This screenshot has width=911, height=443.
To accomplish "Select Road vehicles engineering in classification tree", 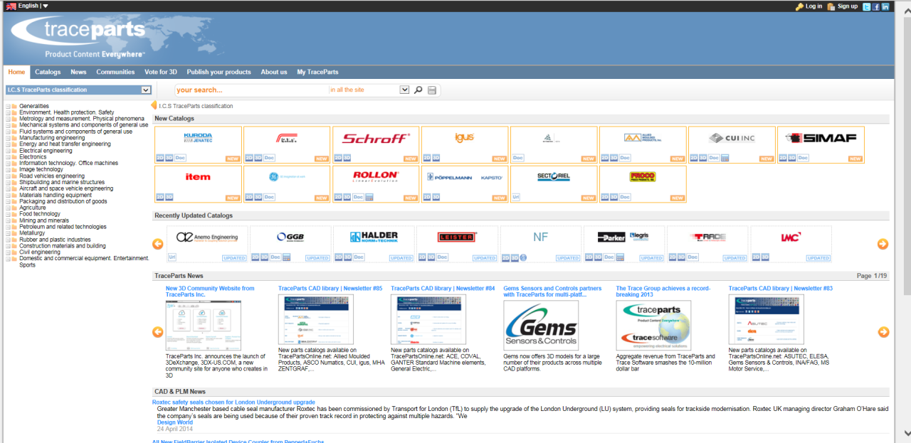I will point(52,176).
